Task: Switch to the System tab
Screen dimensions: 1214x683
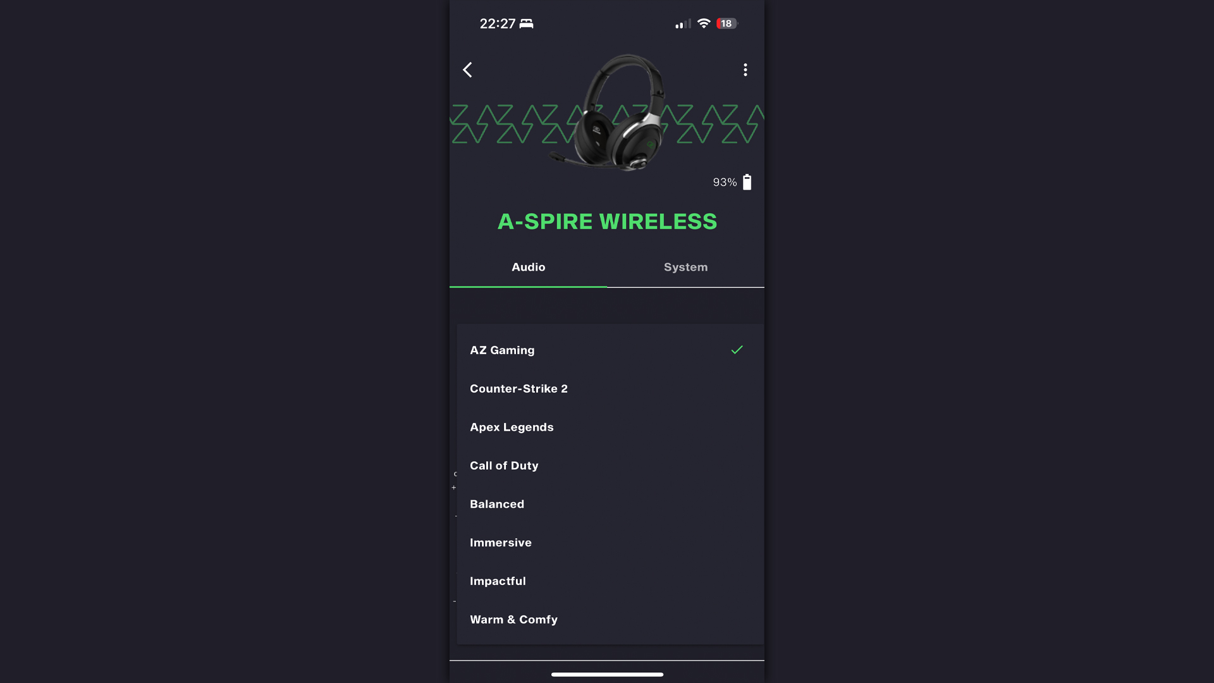Action: pyautogui.click(x=685, y=267)
